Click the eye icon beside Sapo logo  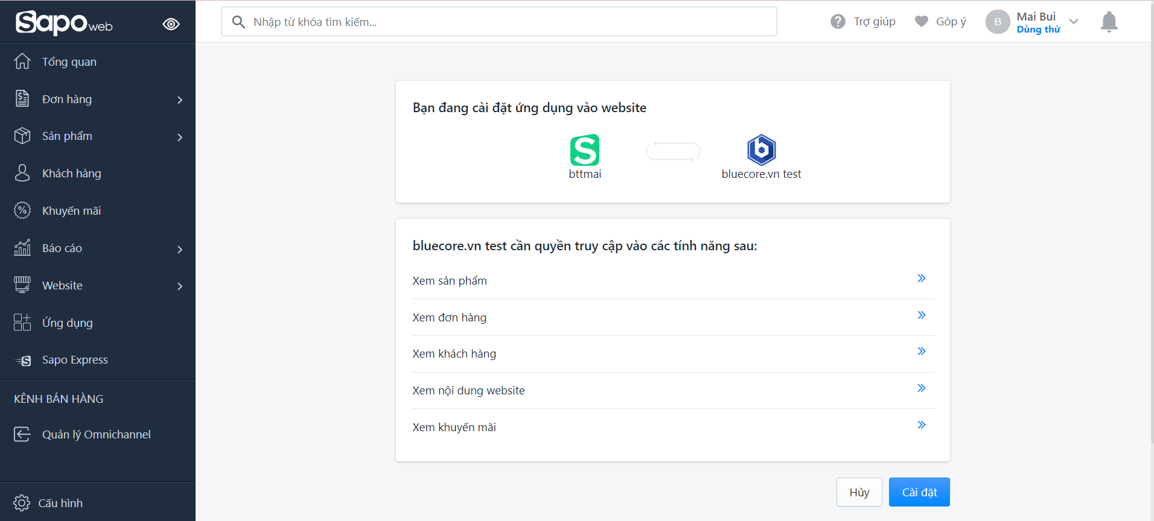[171, 24]
